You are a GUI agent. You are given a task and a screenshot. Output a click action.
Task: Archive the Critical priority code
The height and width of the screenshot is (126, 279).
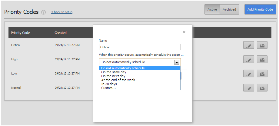262,45
